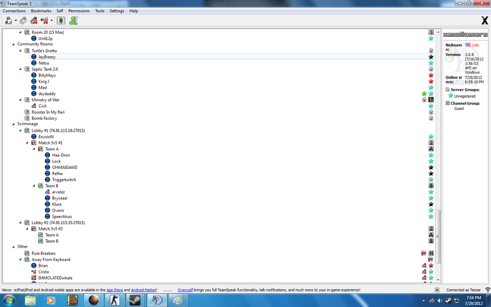Open the Windows Start button
Viewport: 491px width, 307px height.
[x=9, y=300]
